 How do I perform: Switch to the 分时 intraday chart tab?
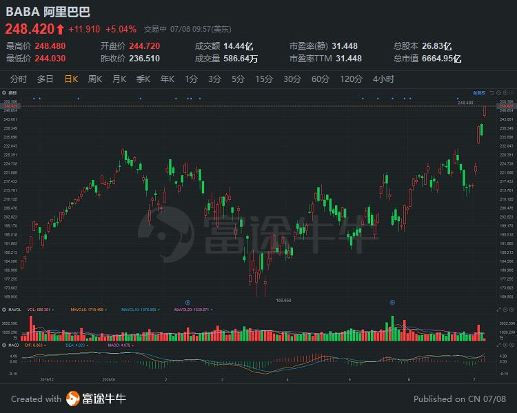[19, 79]
